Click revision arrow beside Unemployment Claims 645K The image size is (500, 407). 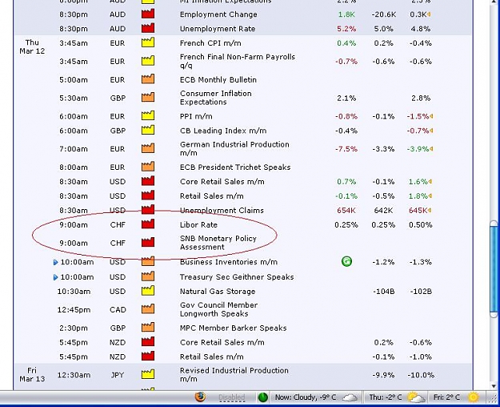[430, 210]
